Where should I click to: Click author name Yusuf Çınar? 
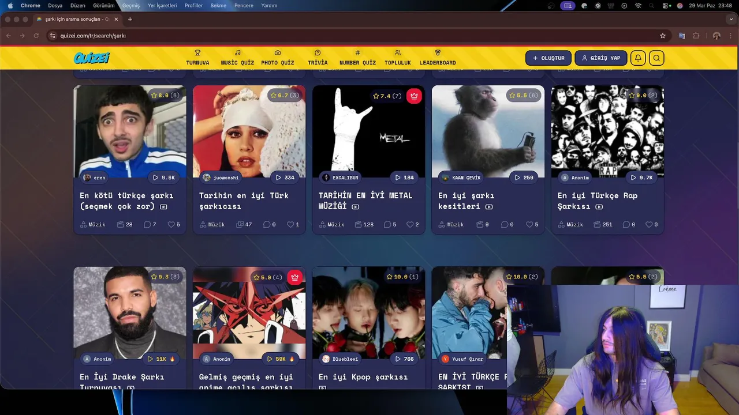[468, 359]
